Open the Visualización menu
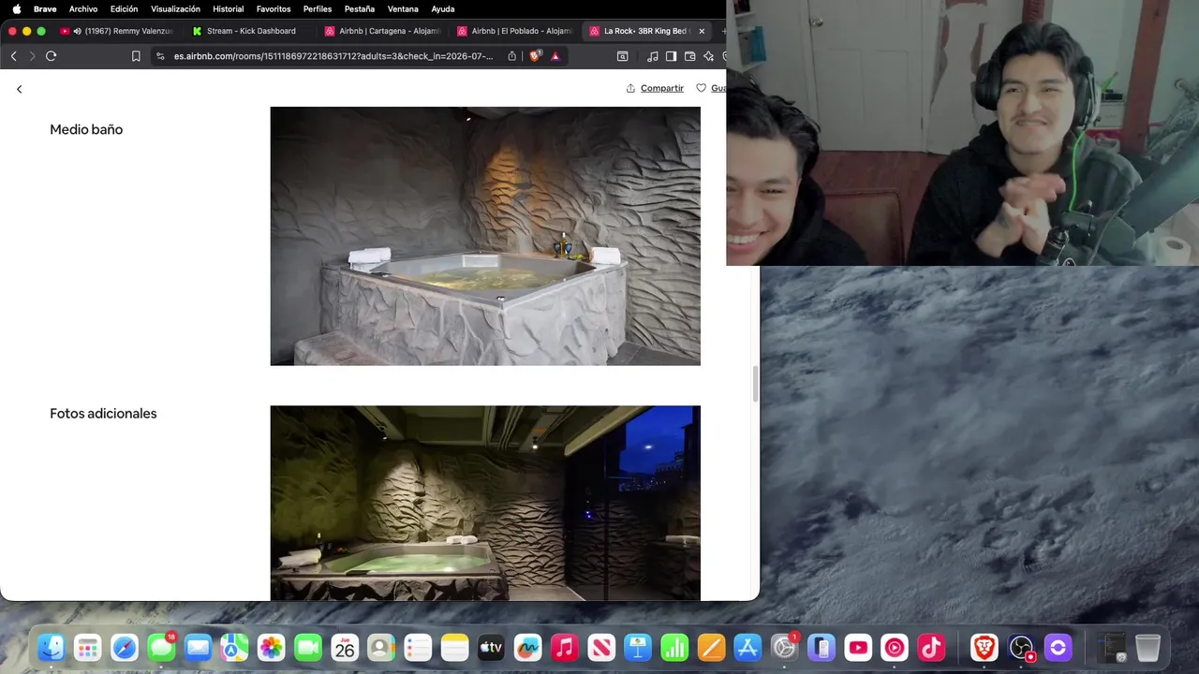The image size is (1199, 674). (175, 8)
